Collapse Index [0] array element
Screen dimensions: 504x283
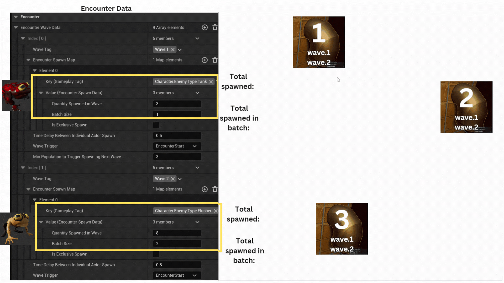point(23,39)
